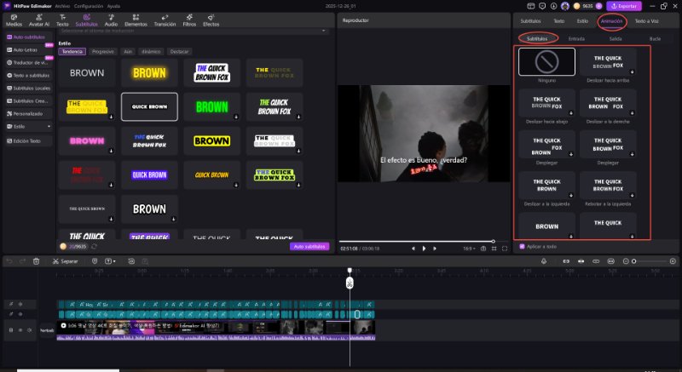Tick the 'Aplicar a todo' checkbox
682x372 pixels.
[522, 246]
